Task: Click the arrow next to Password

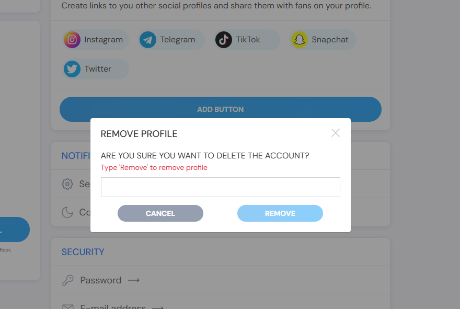Action: coord(134,280)
